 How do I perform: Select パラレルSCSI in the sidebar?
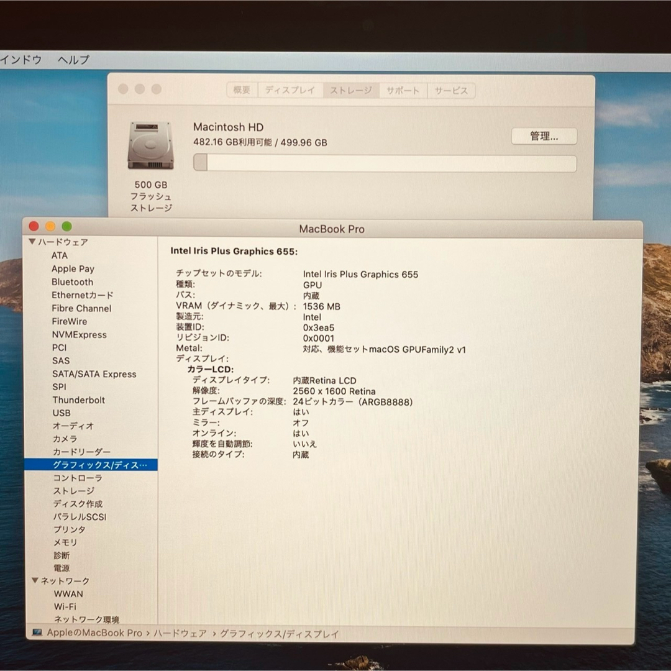80,516
